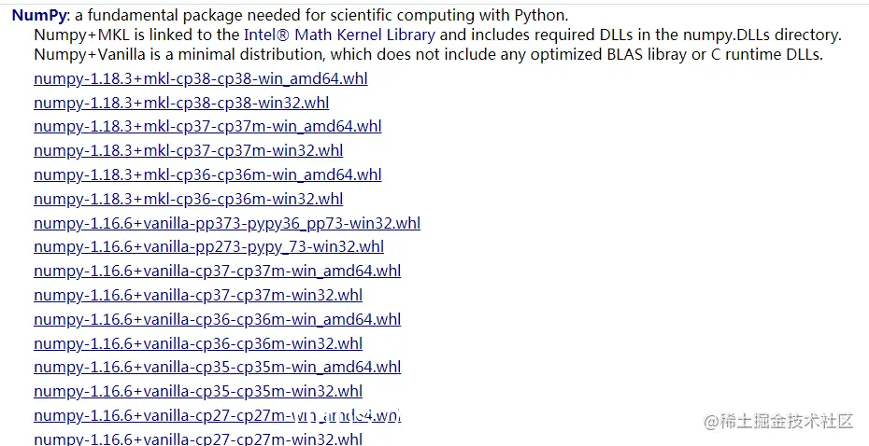Click numpy-1.16.6+vanilla-cp36-cp36m-win_amd64.whl link

[217, 319]
